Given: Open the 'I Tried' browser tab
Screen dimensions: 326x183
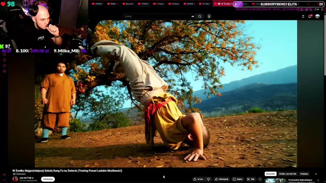Looking at the screenshot, I should [x=159, y=4].
